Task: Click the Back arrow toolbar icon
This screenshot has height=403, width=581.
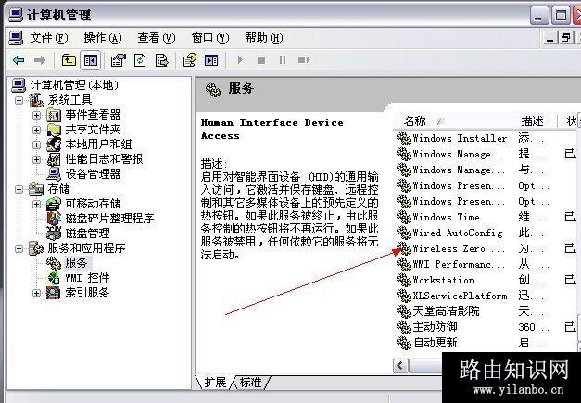Action: pyautogui.click(x=19, y=60)
